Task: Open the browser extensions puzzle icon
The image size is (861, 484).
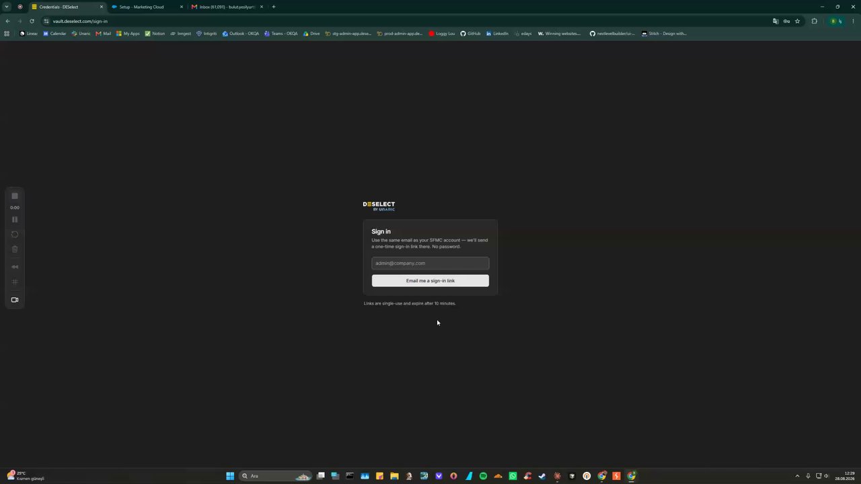Action: [x=814, y=21]
